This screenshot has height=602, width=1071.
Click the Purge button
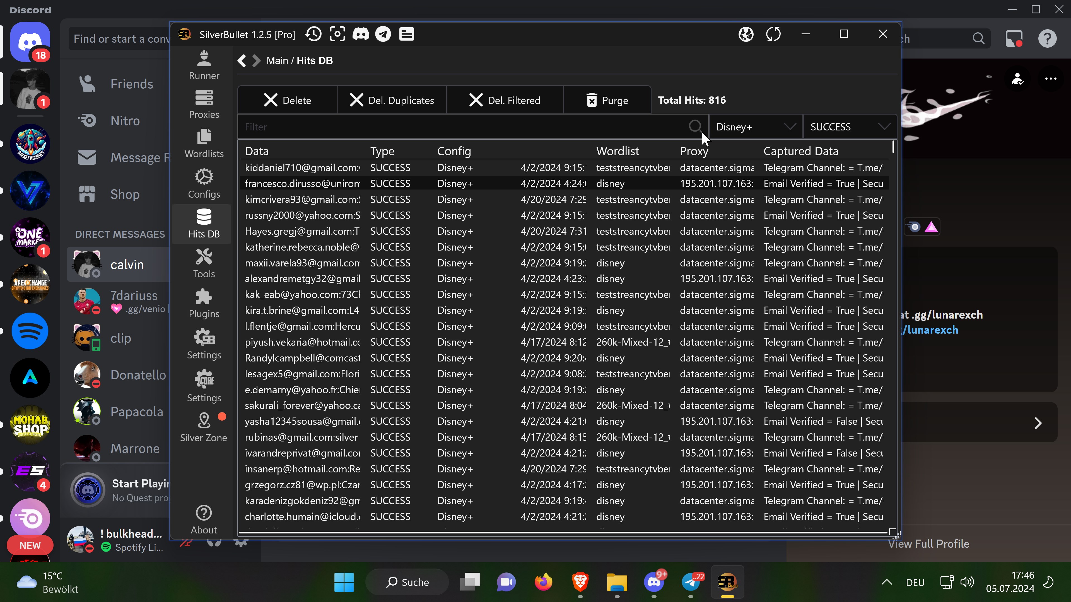click(x=607, y=100)
